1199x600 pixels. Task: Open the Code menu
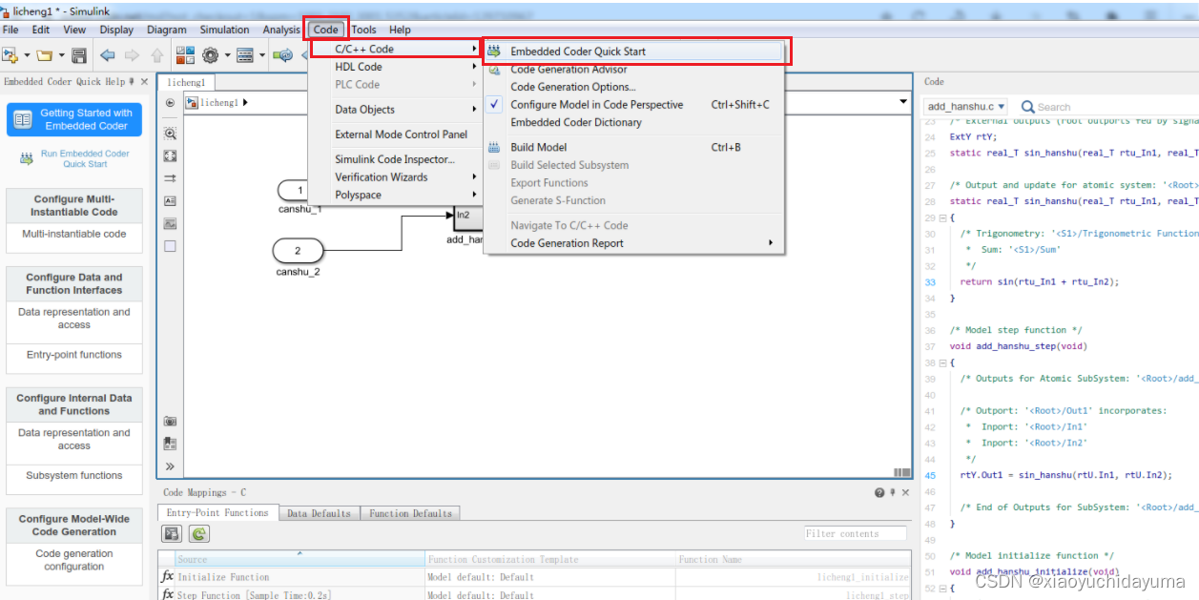pyautogui.click(x=326, y=30)
